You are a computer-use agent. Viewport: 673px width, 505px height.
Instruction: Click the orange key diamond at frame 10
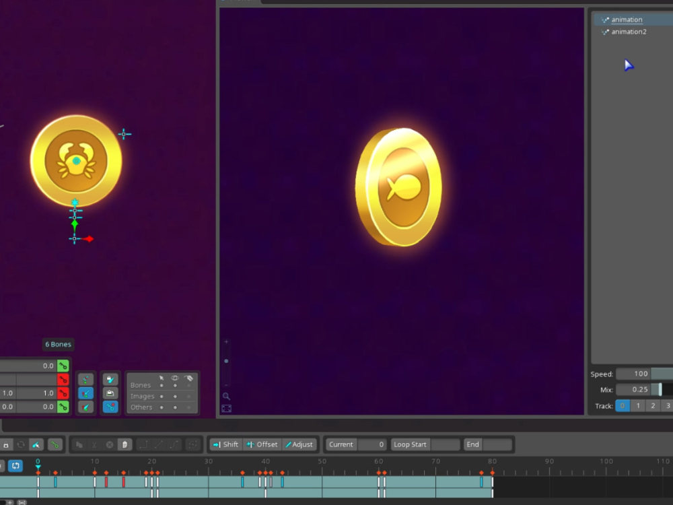click(95, 473)
